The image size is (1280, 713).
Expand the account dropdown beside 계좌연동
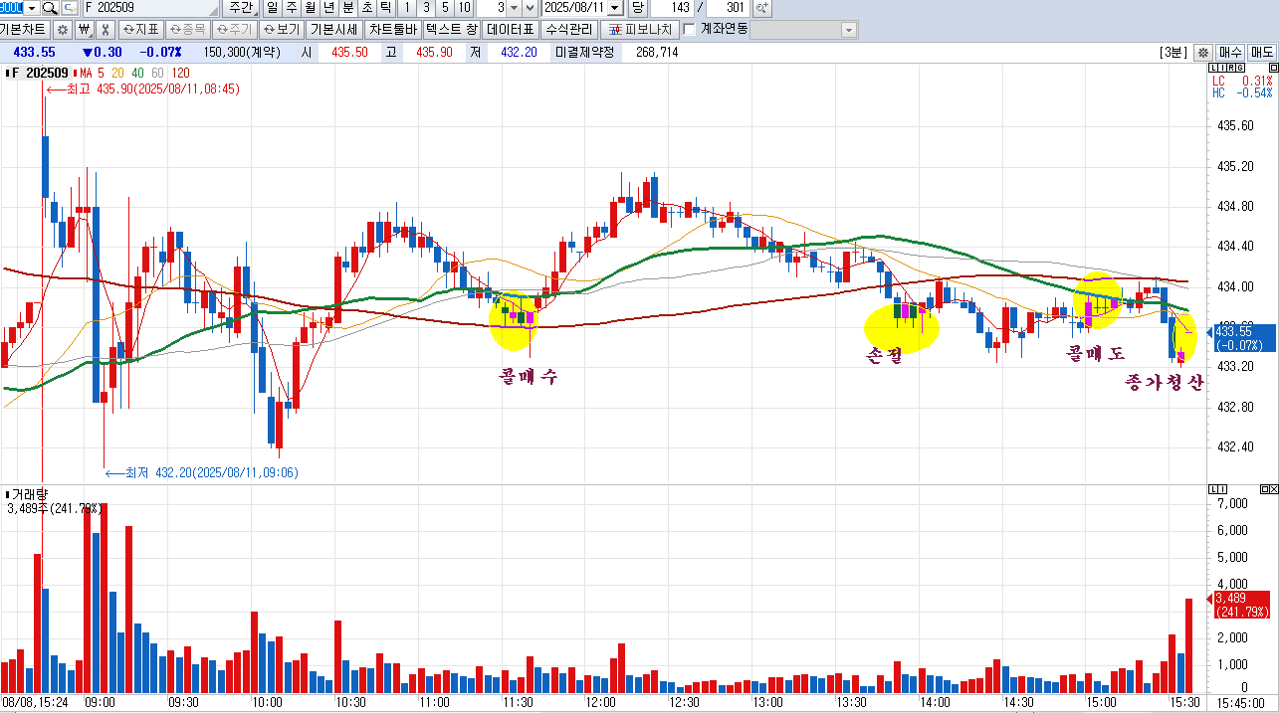849,29
